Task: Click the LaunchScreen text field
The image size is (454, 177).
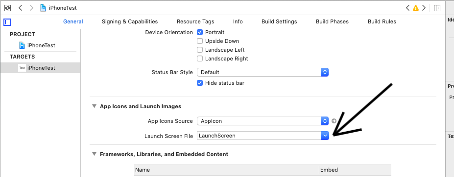Action: [x=259, y=136]
